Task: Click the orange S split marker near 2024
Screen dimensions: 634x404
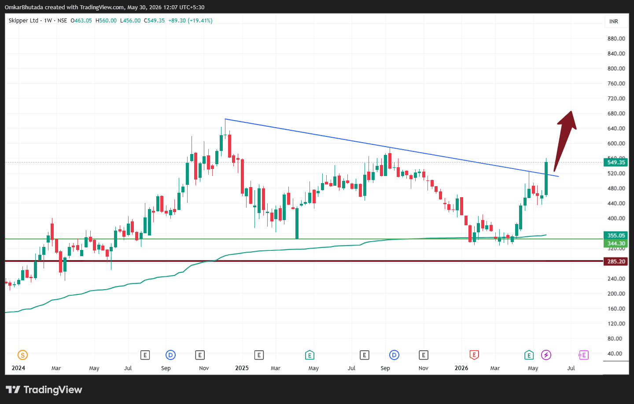Action: (22, 355)
